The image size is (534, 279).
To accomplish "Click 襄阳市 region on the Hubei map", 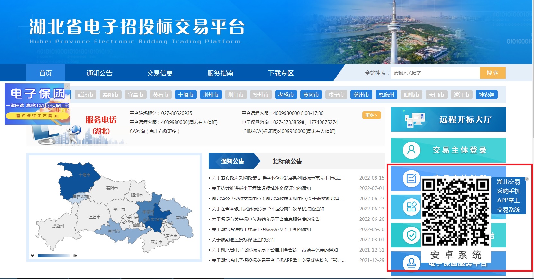I will coord(112,188).
